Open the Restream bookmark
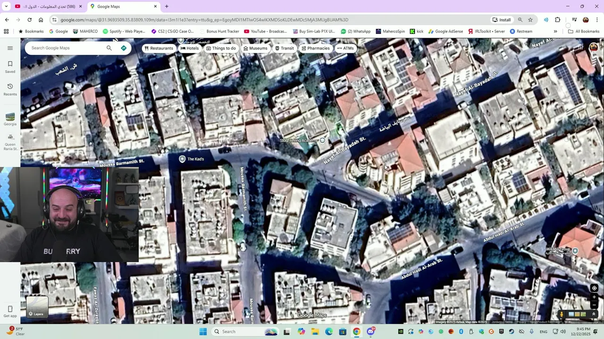This screenshot has width=604, height=339. click(x=521, y=32)
